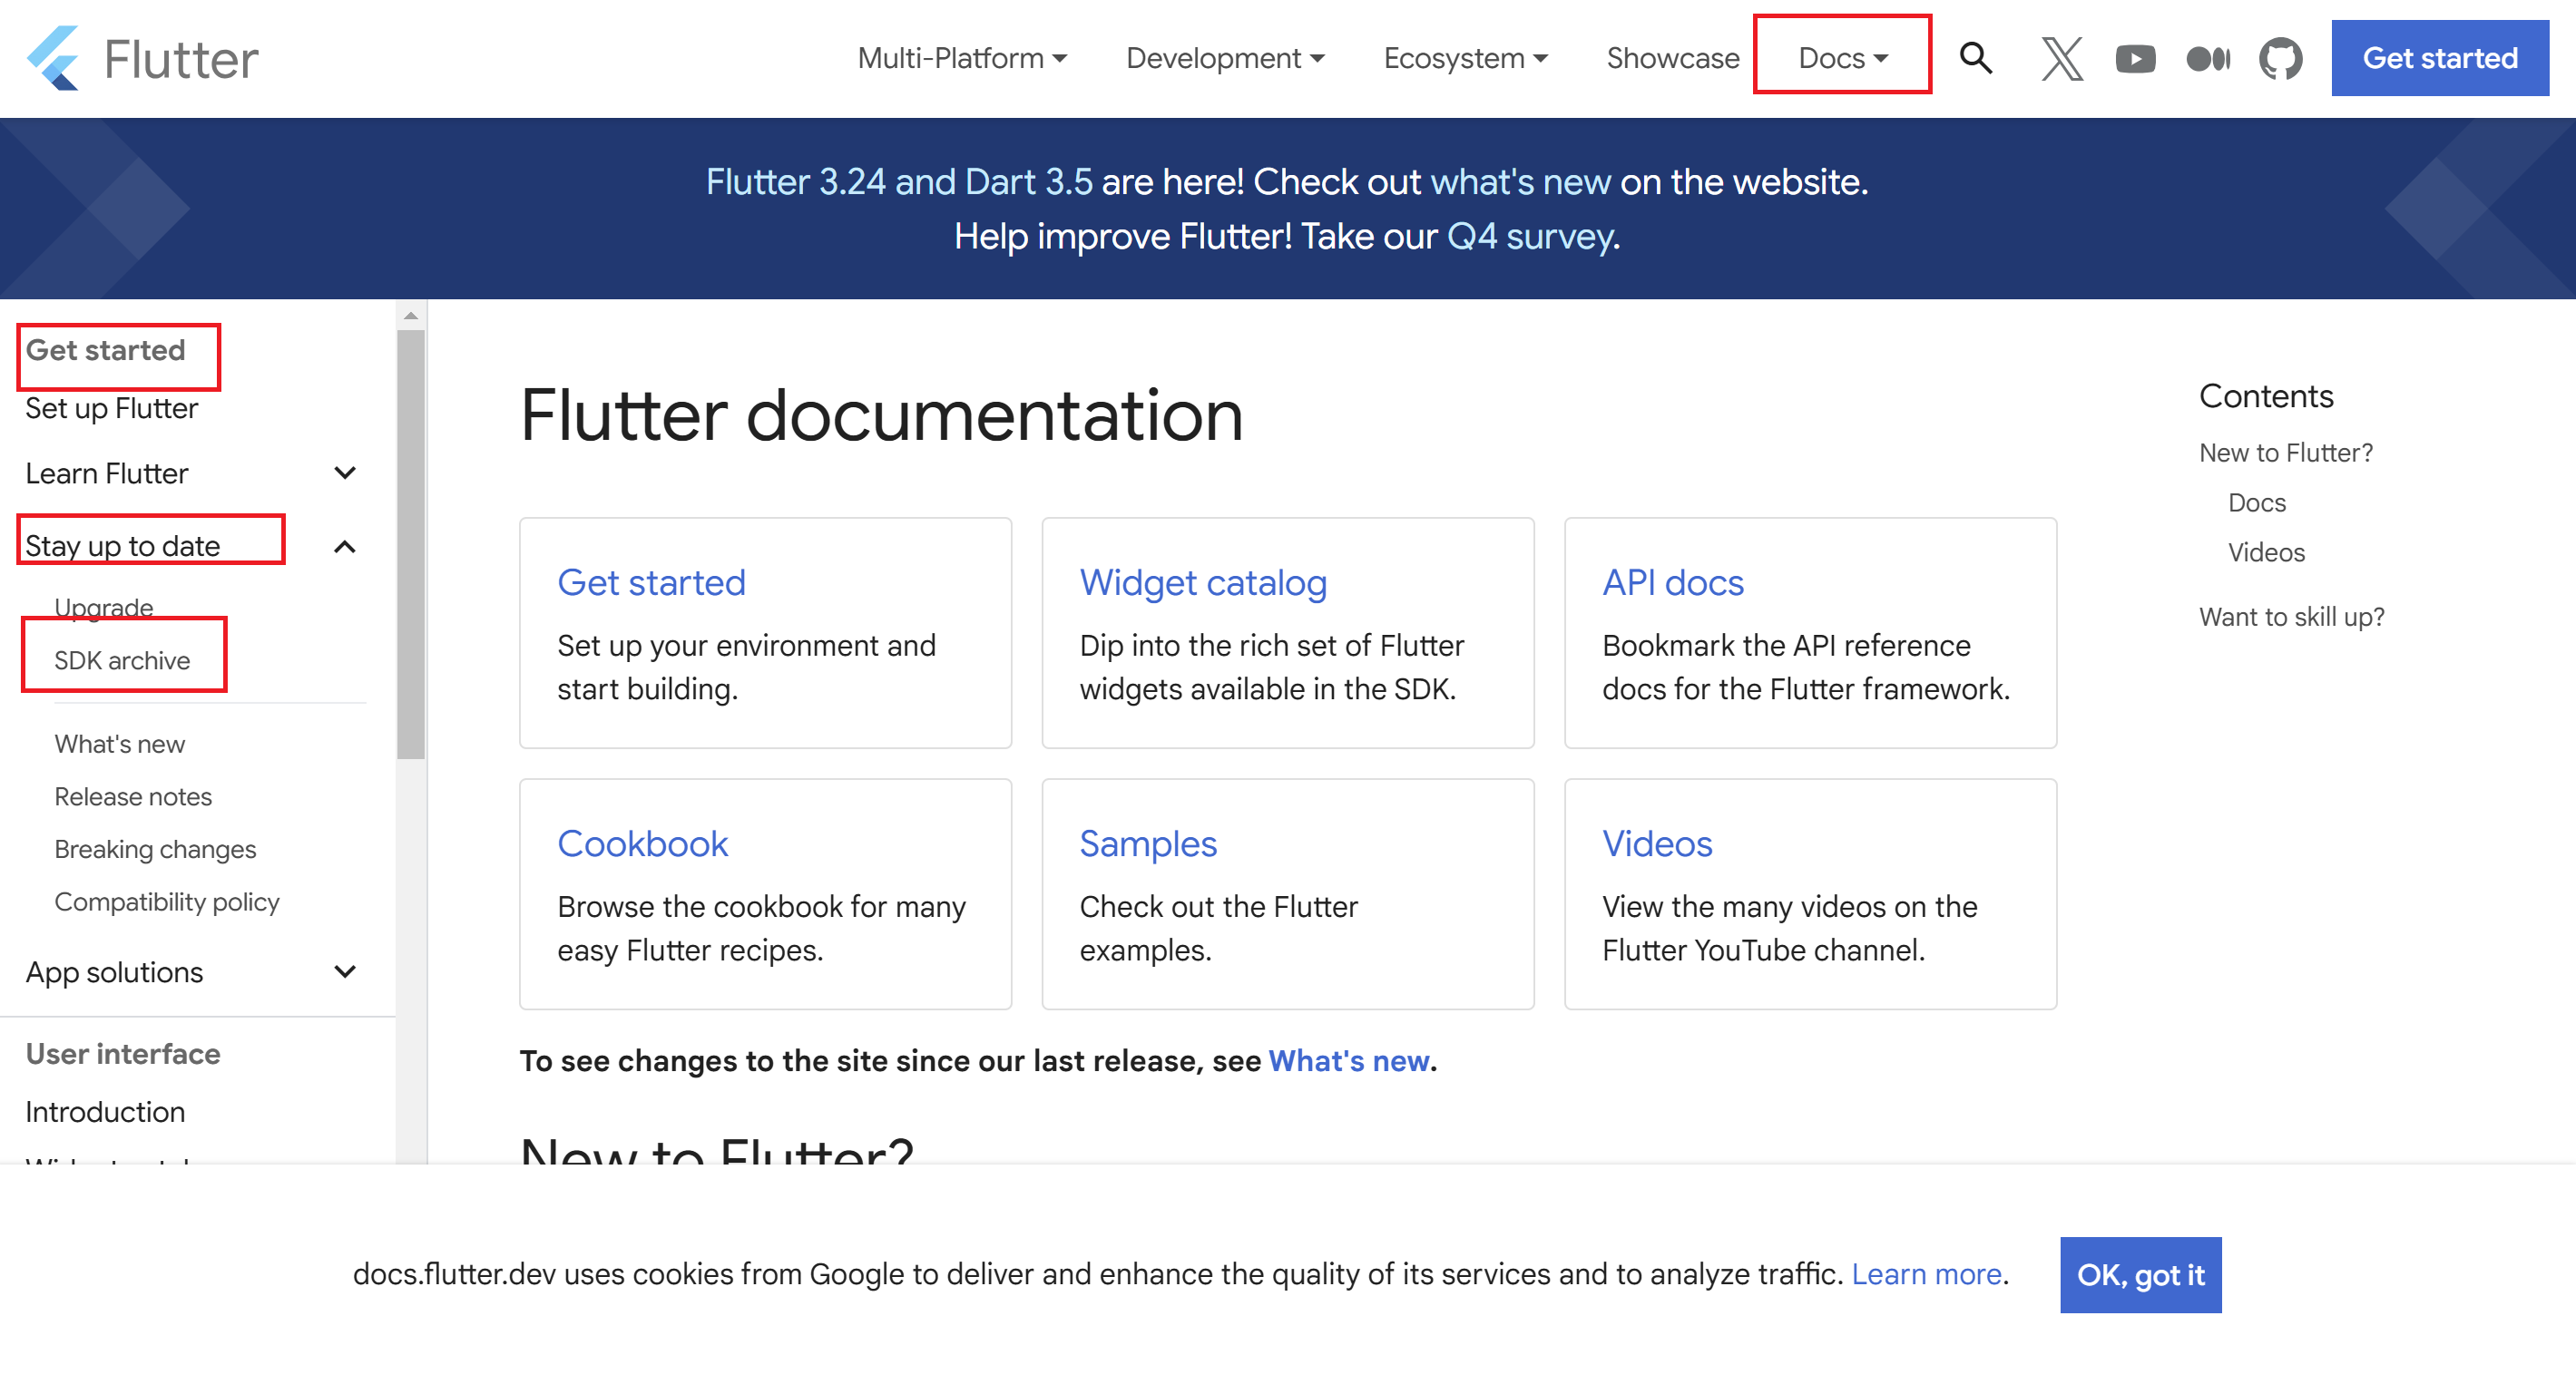
Task: Collapse the Stay up to date section
Action: click(345, 547)
